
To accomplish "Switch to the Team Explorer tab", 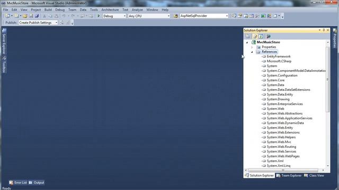I will pos(289,176).
